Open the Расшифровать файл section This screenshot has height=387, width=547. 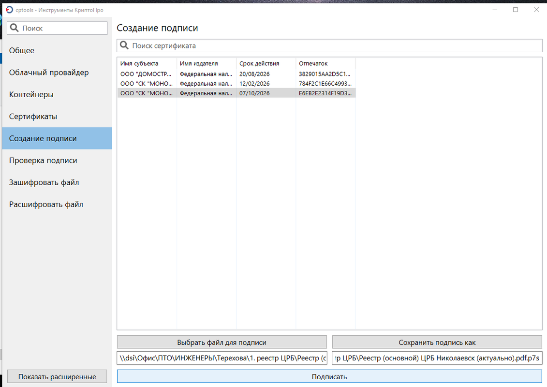point(57,205)
